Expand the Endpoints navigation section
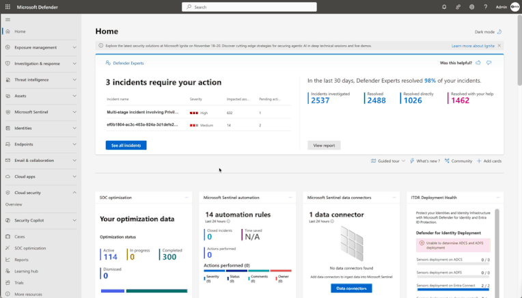The image size is (522, 298). (x=41, y=144)
